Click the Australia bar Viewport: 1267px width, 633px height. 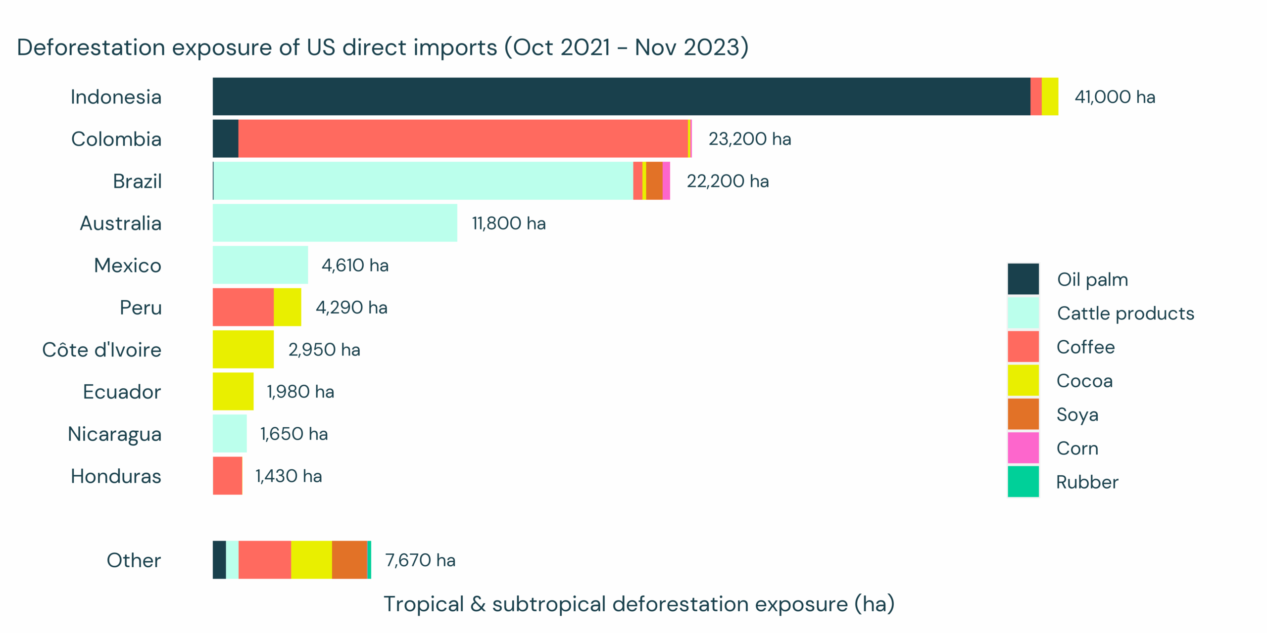(x=335, y=223)
